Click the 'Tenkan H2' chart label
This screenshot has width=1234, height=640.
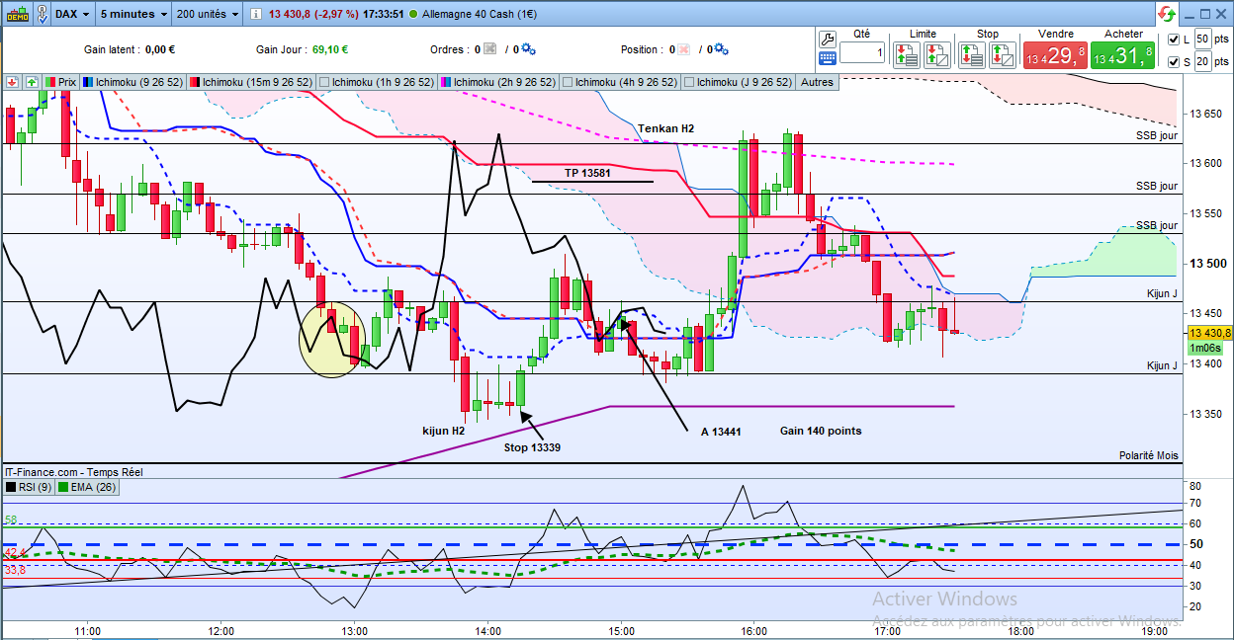pos(665,129)
